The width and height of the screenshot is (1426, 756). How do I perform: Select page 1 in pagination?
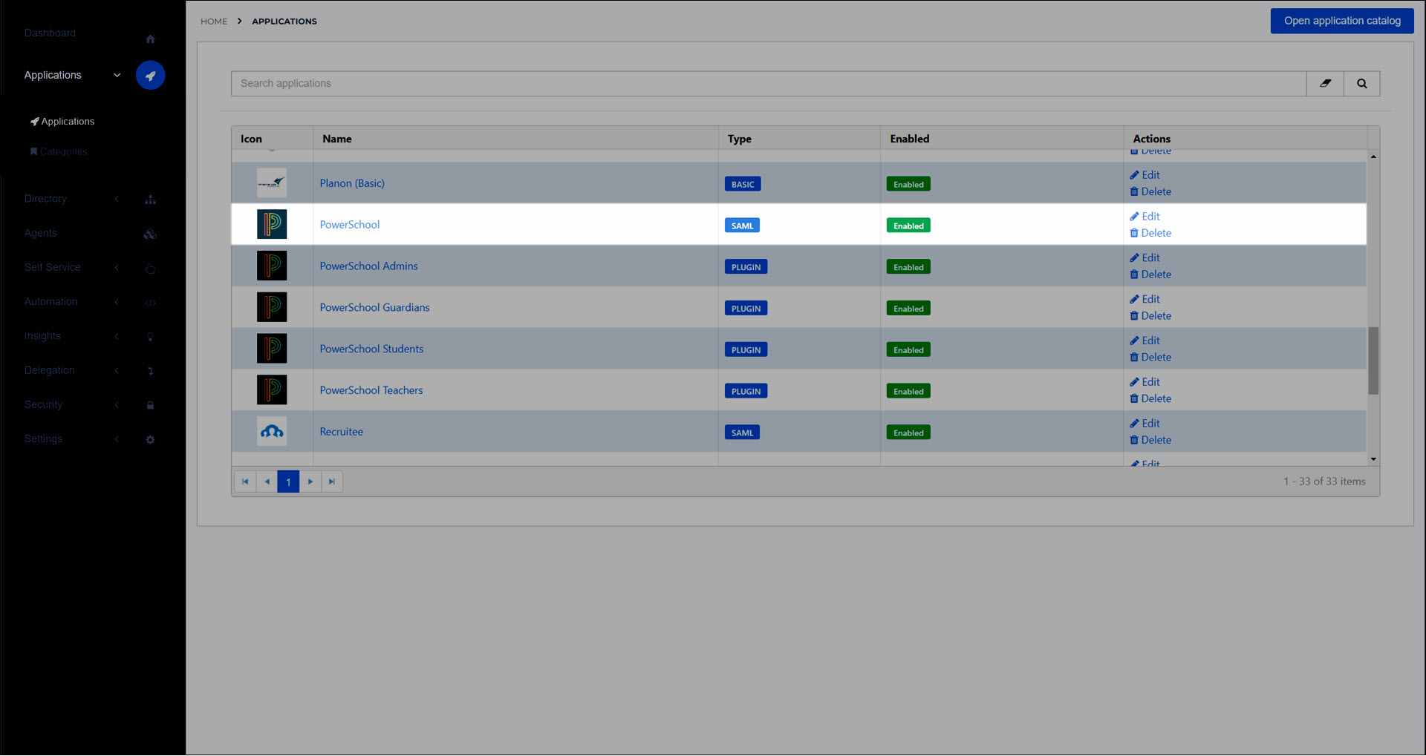(x=288, y=481)
